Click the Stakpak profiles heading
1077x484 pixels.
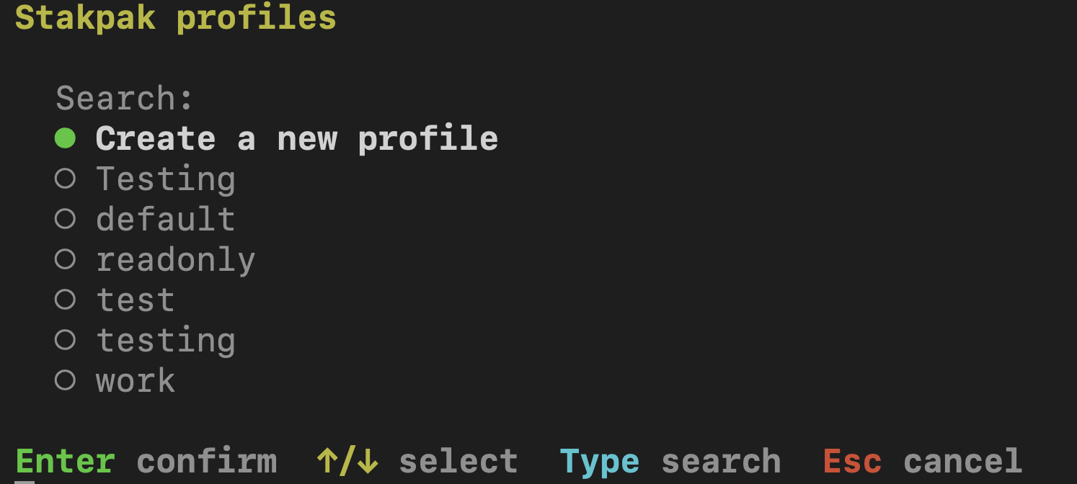(x=175, y=17)
